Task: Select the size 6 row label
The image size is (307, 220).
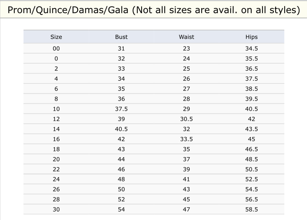Action: [56, 89]
